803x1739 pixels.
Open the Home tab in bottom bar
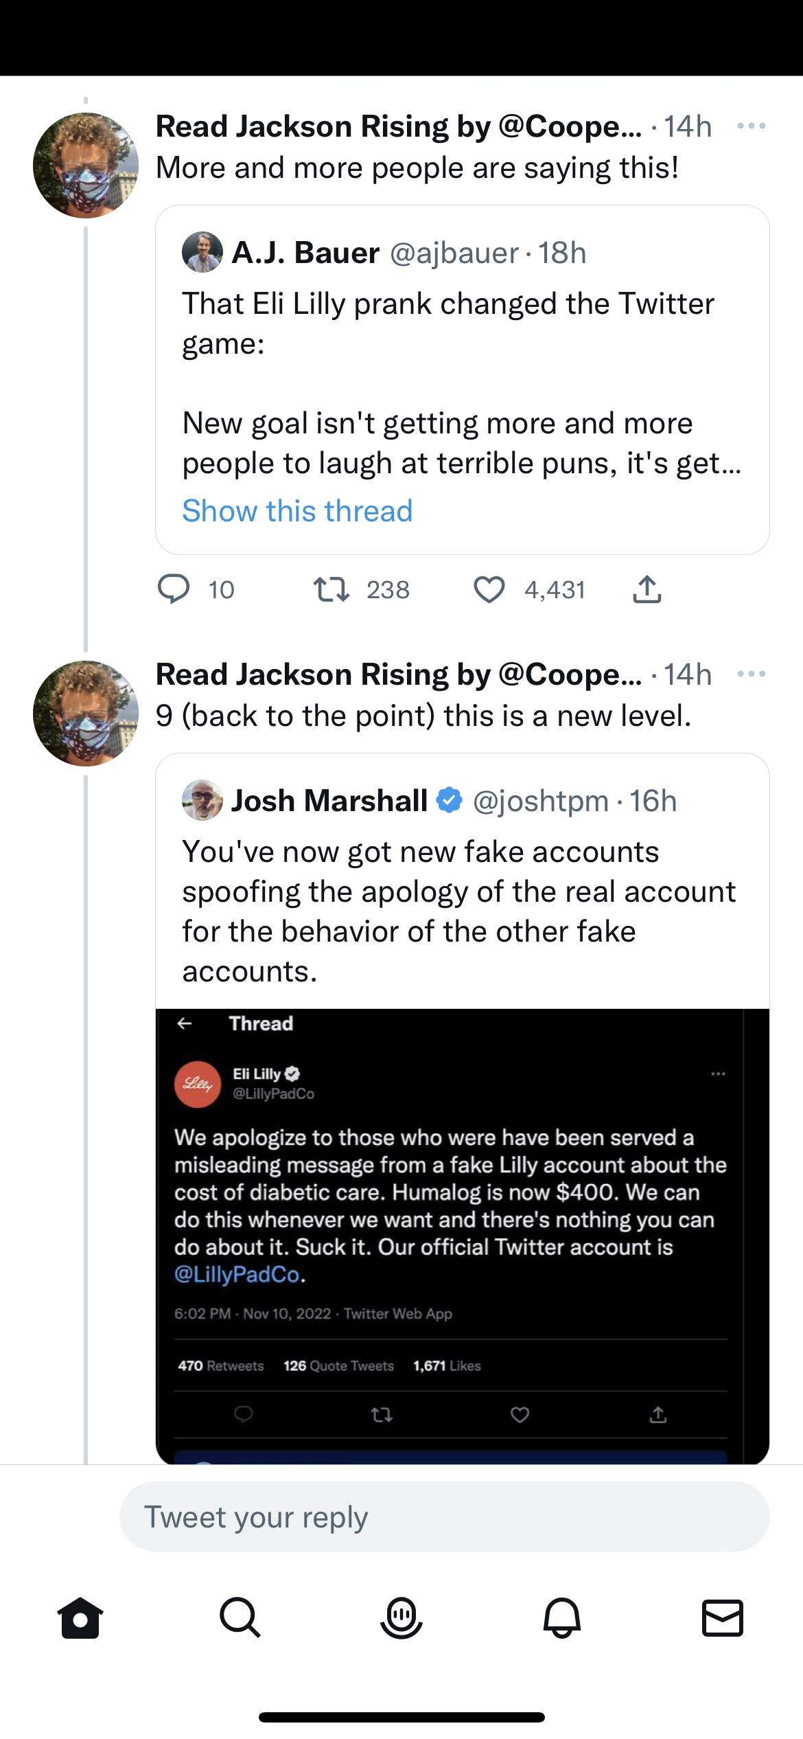coord(80,1617)
